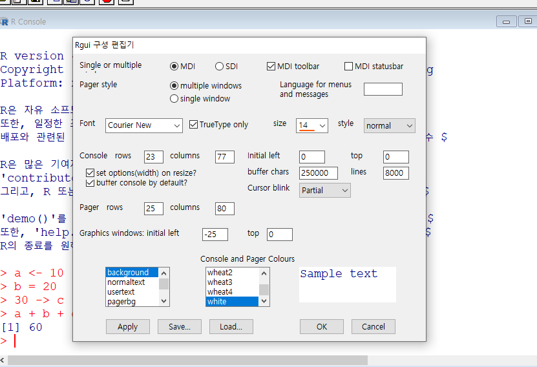
Task: Click the Language for menus and messages field
Action: click(x=383, y=89)
